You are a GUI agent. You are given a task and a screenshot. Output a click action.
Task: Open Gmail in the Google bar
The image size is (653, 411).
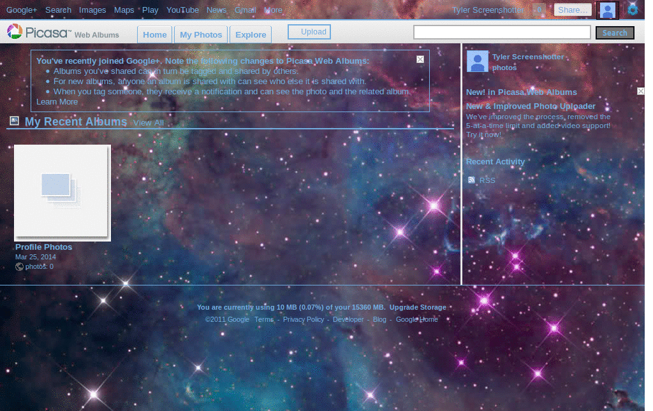(x=246, y=10)
